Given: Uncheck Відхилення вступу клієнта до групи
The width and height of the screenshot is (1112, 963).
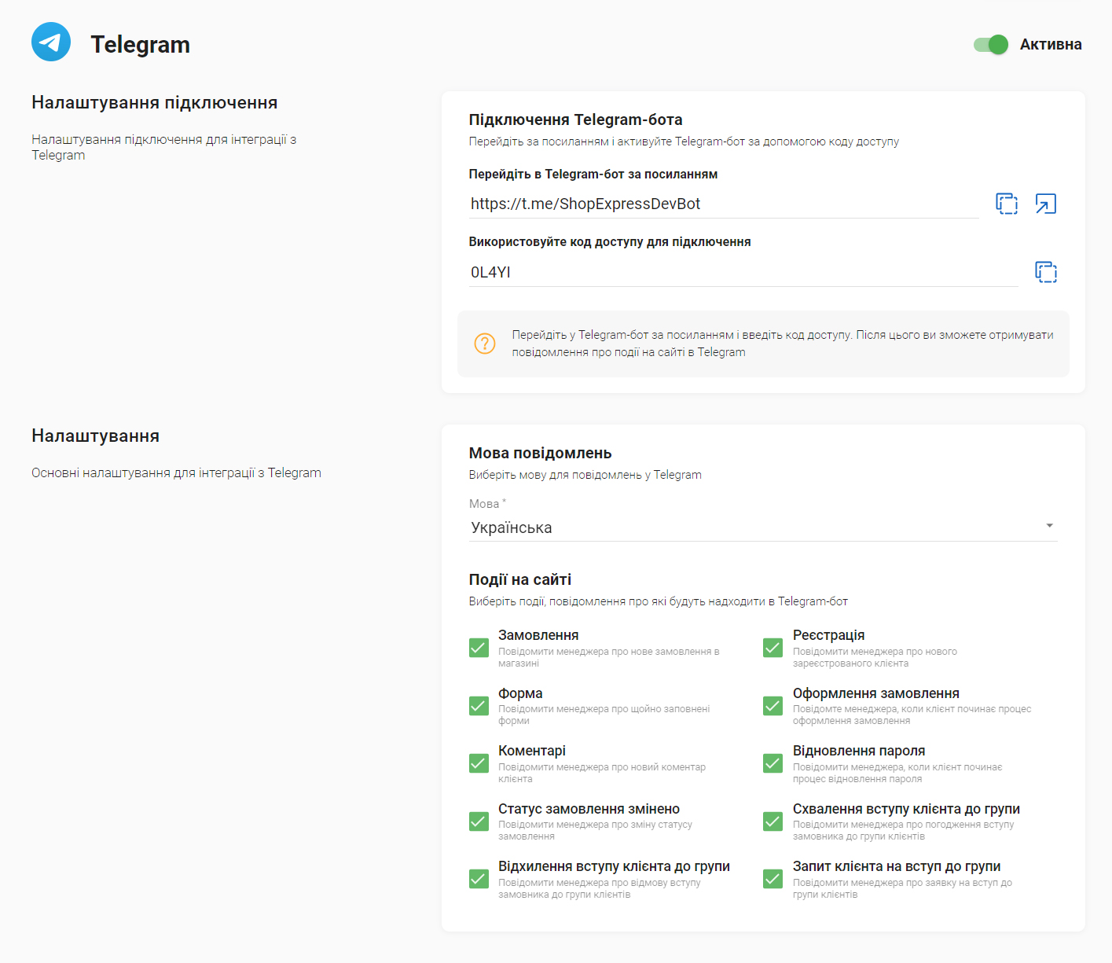Looking at the screenshot, I should (x=479, y=879).
